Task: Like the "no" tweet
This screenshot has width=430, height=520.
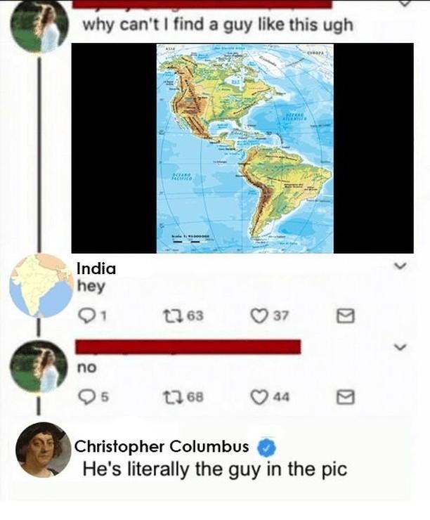Action: [270, 397]
